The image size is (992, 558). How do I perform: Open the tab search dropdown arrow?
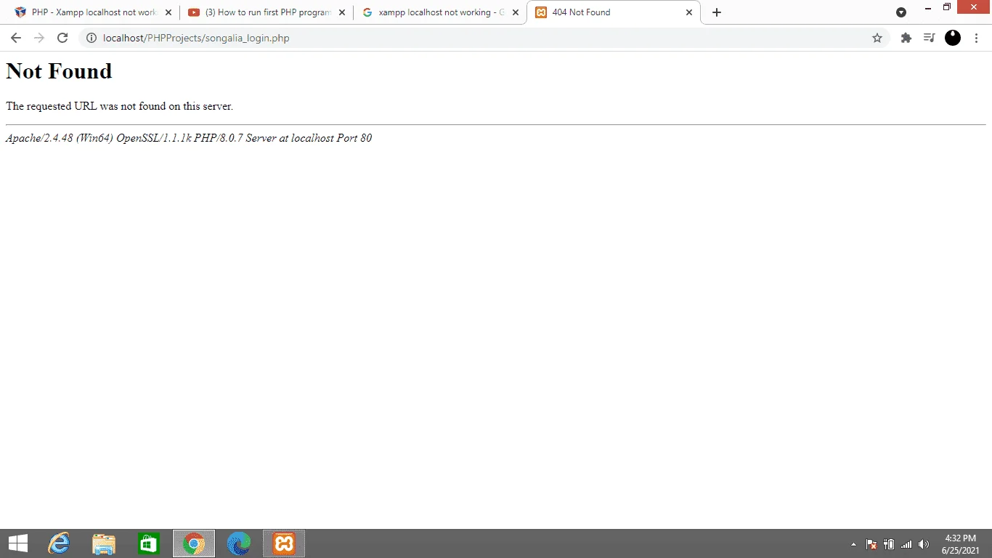click(901, 12)
